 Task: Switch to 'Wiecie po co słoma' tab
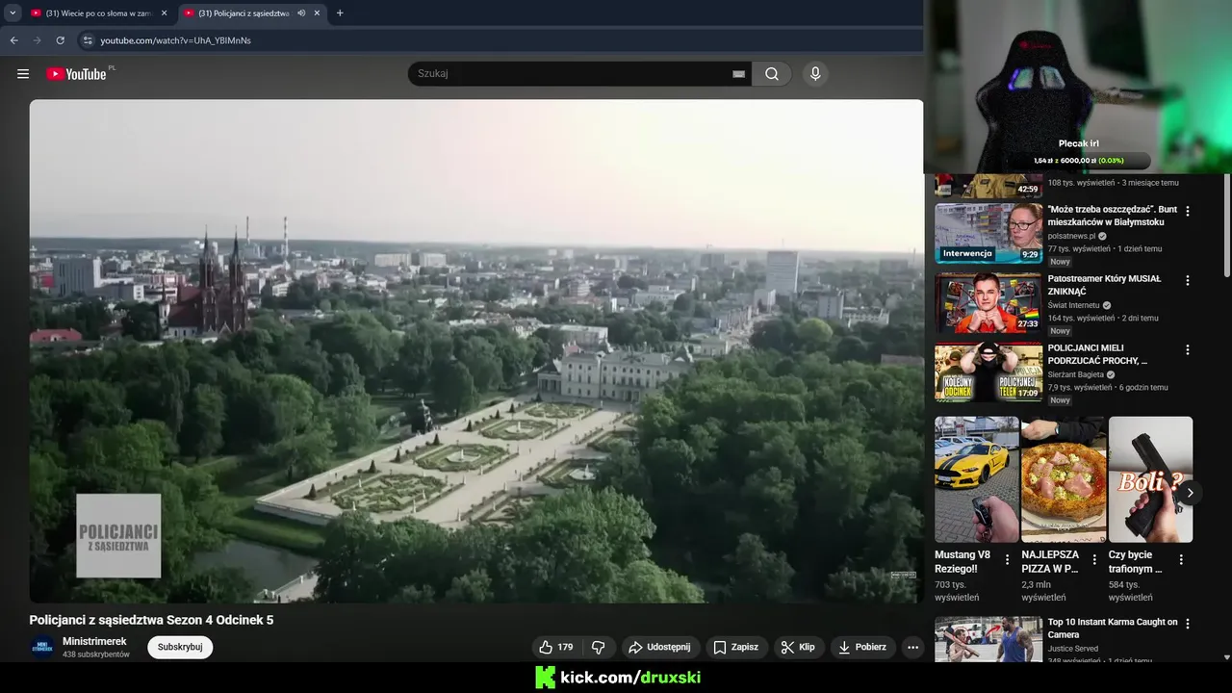point(99,13)
